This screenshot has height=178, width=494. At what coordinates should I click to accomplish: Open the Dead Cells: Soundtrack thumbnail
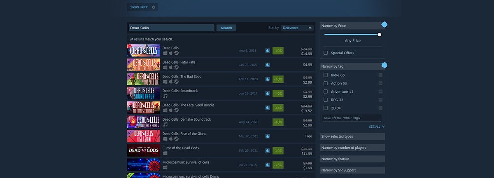(x=144, y=93)
